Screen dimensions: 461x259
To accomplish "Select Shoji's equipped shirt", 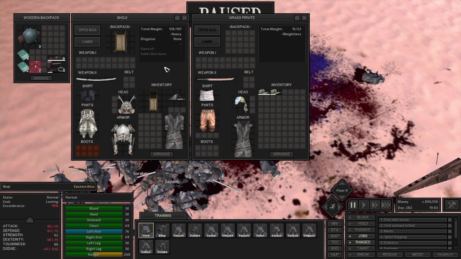I will click(x=88, y=95).
